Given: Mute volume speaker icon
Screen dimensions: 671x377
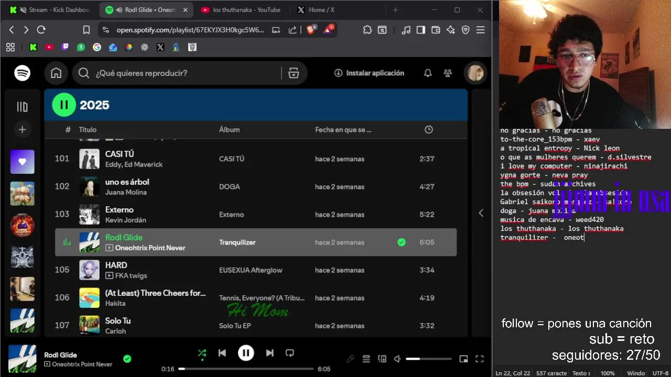Looking at the screenshot, I should tap(397, 359).
